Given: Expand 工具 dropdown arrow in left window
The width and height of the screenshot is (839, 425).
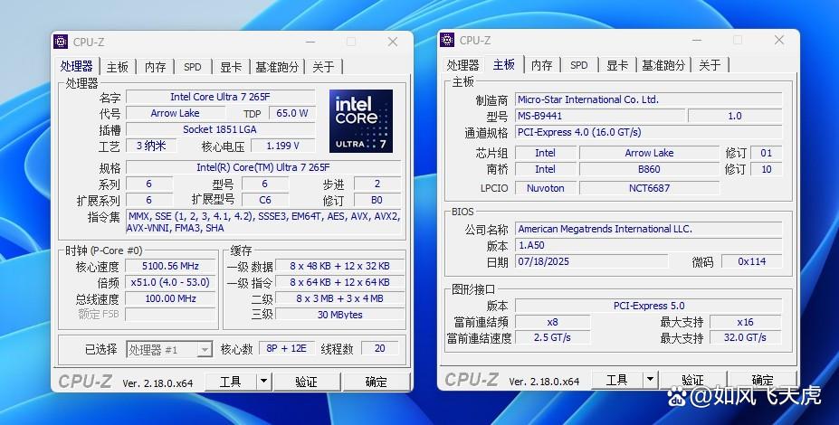Looking at the screenshot, I should [x=263, y=382].
